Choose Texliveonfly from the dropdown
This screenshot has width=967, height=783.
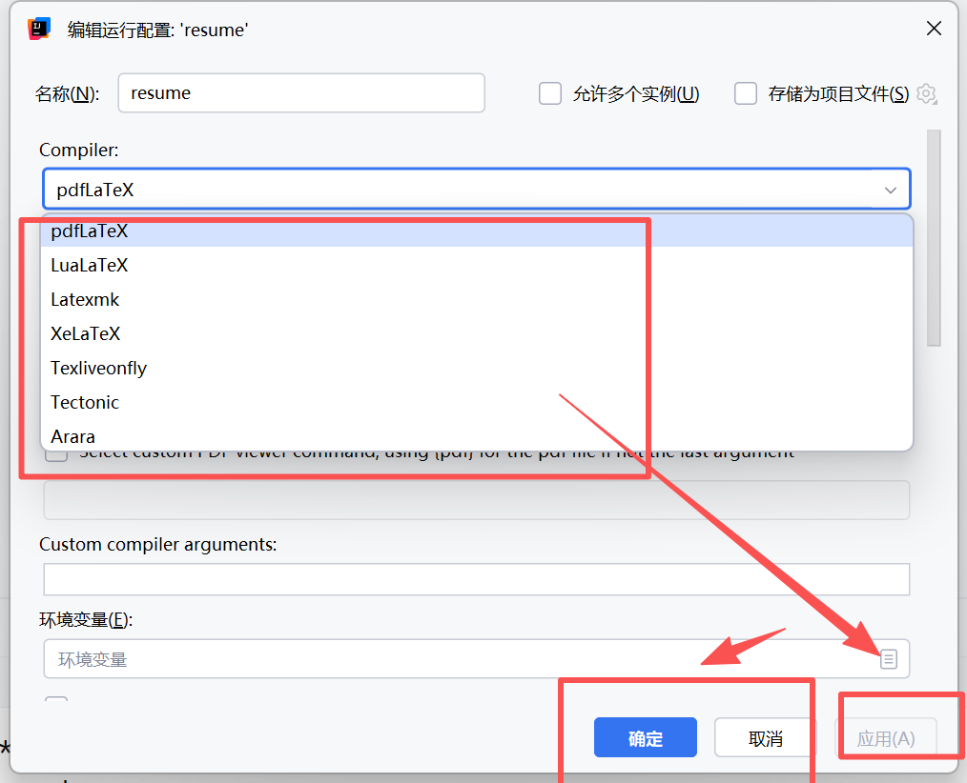(x=99, y=369)
